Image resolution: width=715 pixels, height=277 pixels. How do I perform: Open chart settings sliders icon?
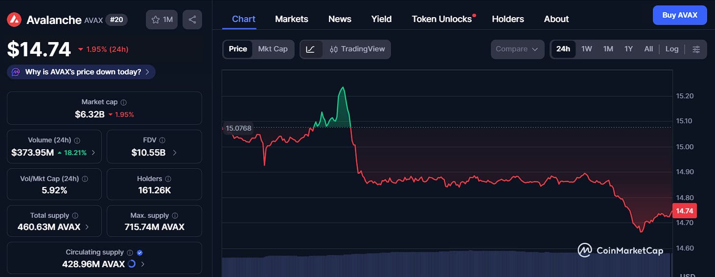[696, 49]
